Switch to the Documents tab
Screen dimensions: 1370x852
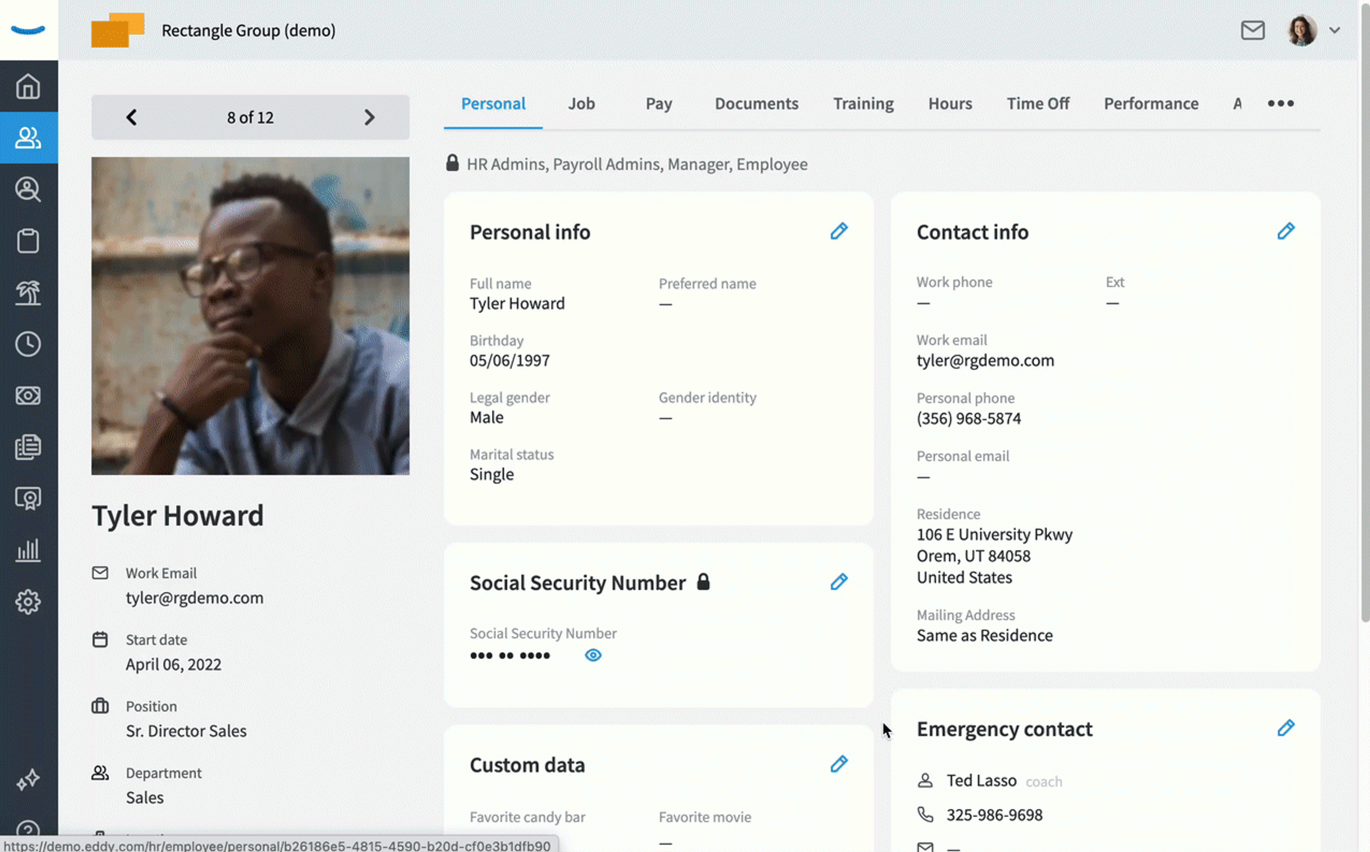tap(757, 104)
